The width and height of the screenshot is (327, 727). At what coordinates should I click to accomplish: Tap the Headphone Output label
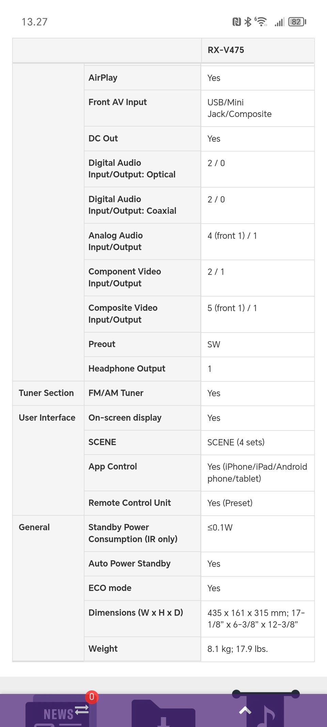(127, 368)
